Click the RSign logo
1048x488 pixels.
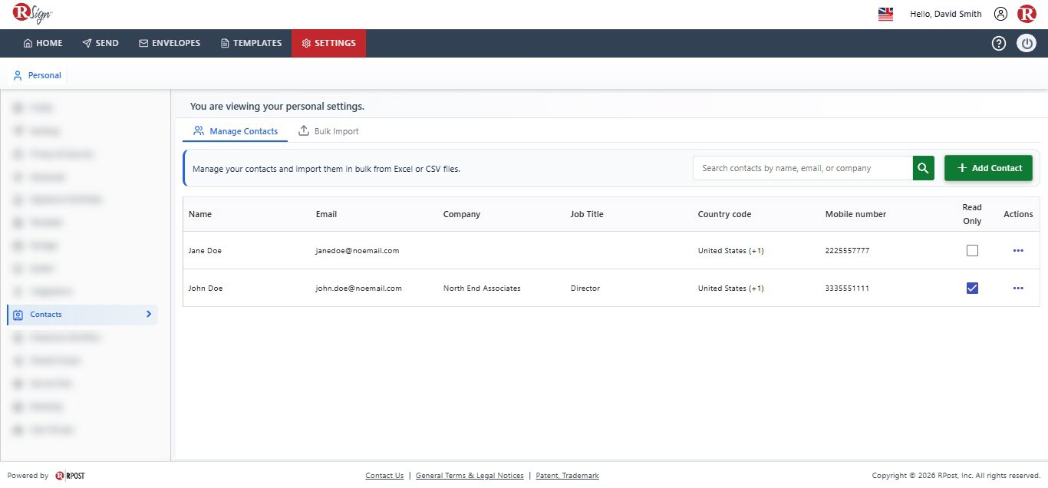31,14
